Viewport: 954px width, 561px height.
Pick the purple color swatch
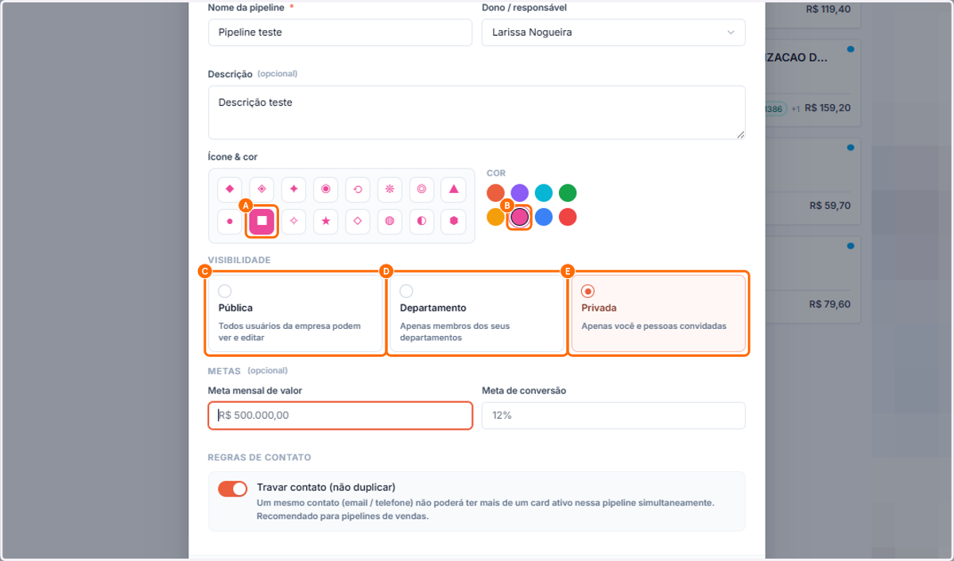click(519, 192)
